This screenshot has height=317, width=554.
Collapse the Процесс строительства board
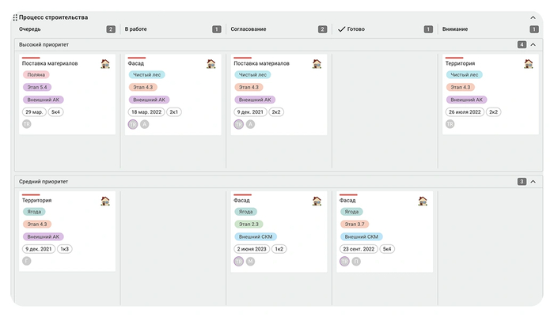[533, 17]
